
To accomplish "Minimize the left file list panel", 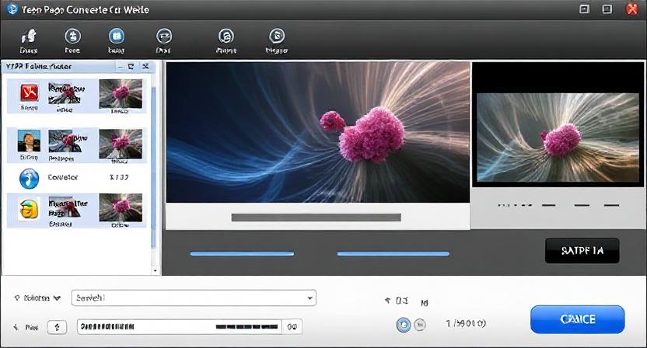I will point(121,66).
